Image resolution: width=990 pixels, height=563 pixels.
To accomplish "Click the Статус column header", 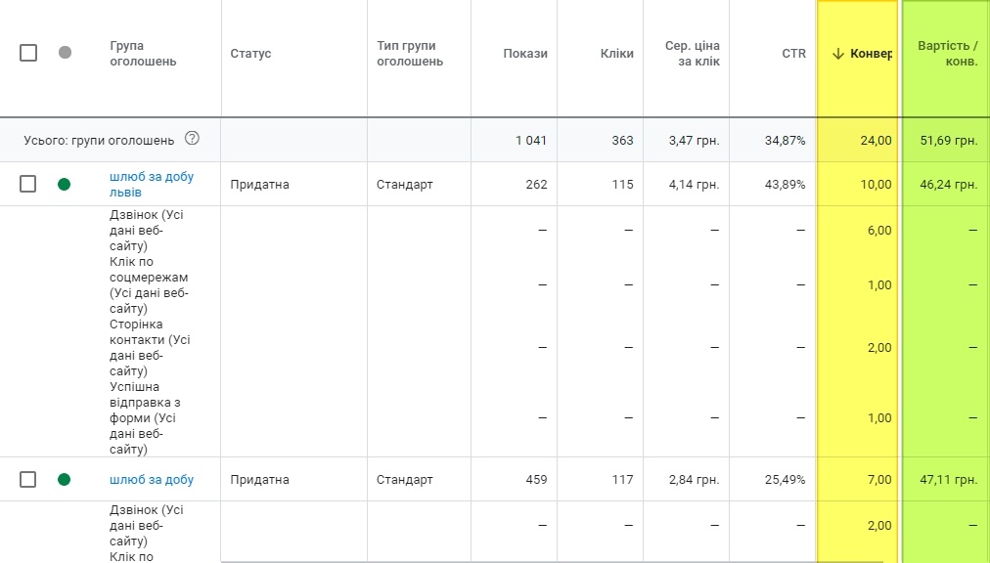I will pos(250,54).
